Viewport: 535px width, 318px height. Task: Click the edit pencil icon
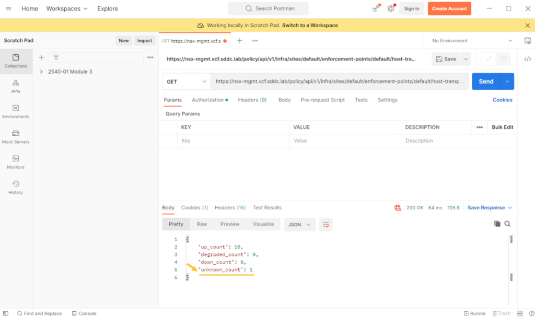point(489,59)
